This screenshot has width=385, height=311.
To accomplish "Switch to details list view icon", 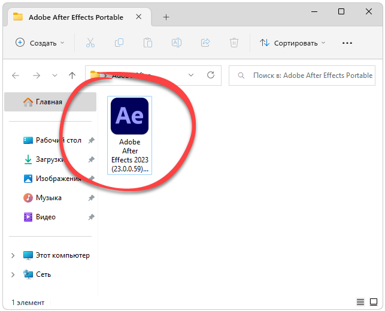I will click(x=360, y=302).
